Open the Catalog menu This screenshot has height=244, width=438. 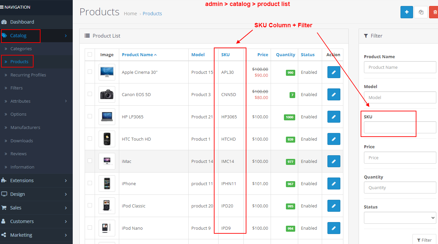(x=18, y=36)
